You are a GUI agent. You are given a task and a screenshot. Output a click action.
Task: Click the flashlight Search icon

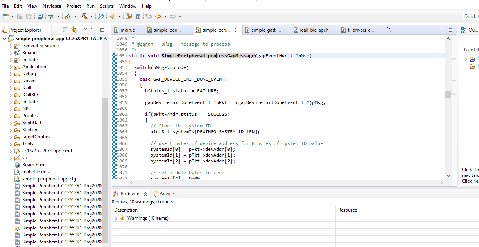coord(112,16)
